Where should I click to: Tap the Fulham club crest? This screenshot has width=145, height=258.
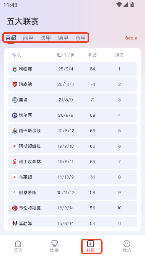tap(15, 224)
